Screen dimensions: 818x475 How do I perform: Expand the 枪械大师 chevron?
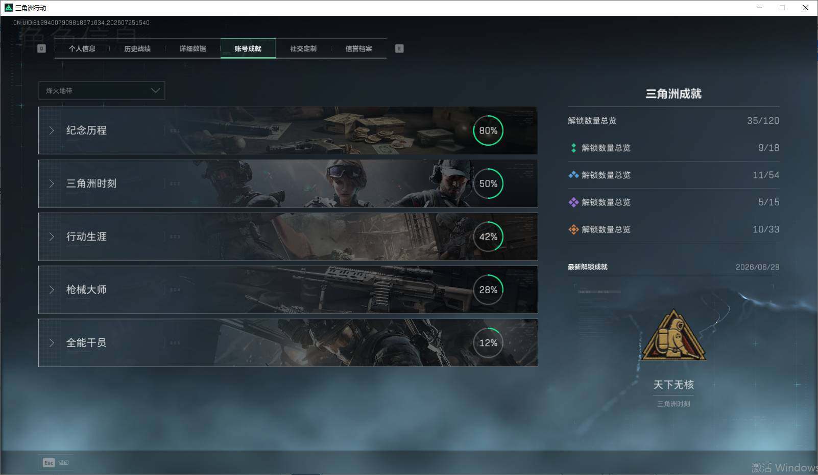click(52, 289)
